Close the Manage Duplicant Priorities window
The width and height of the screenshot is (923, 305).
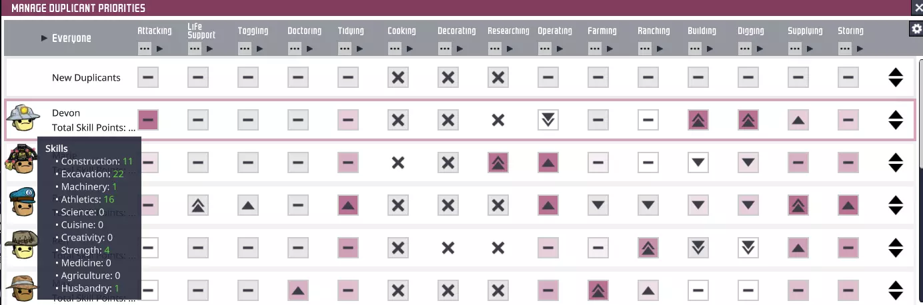tap(918, 7)
